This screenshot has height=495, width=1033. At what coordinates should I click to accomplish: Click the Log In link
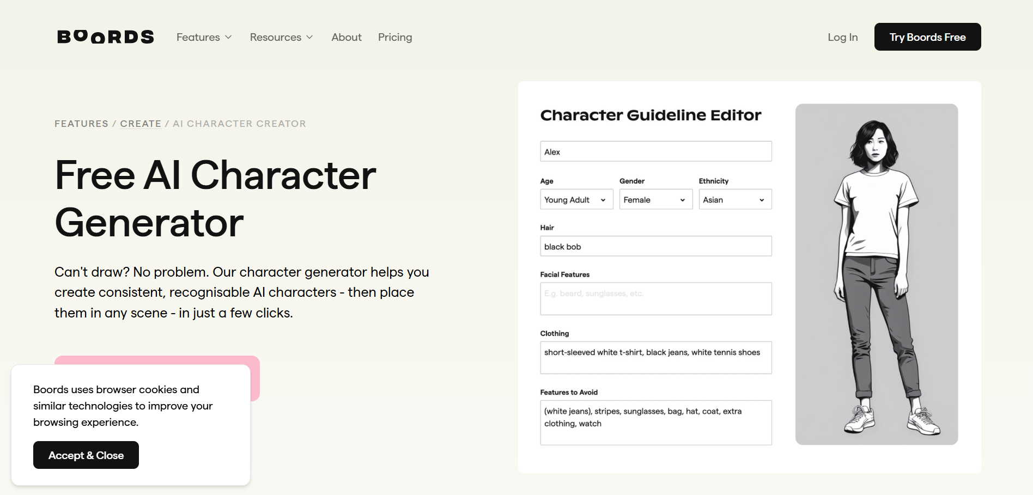842,37
